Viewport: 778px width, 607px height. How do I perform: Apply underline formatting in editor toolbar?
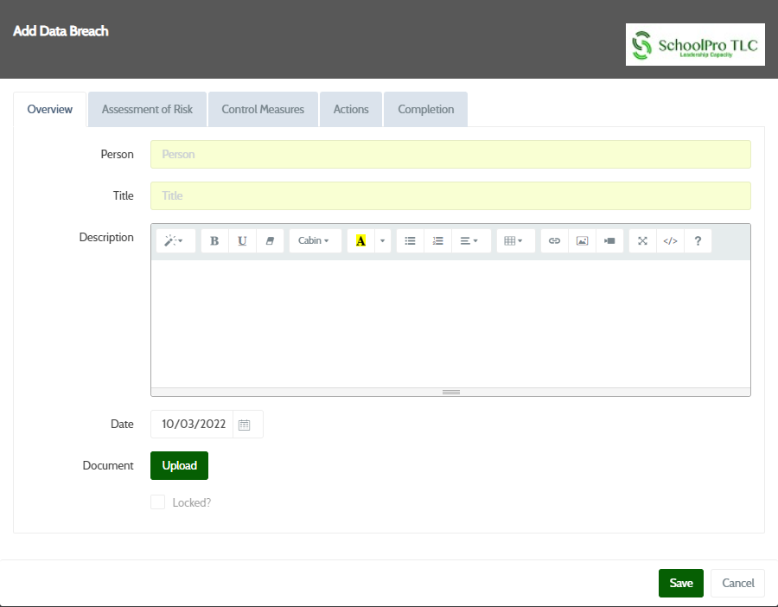pyautogui.click(x=242, y=241)
